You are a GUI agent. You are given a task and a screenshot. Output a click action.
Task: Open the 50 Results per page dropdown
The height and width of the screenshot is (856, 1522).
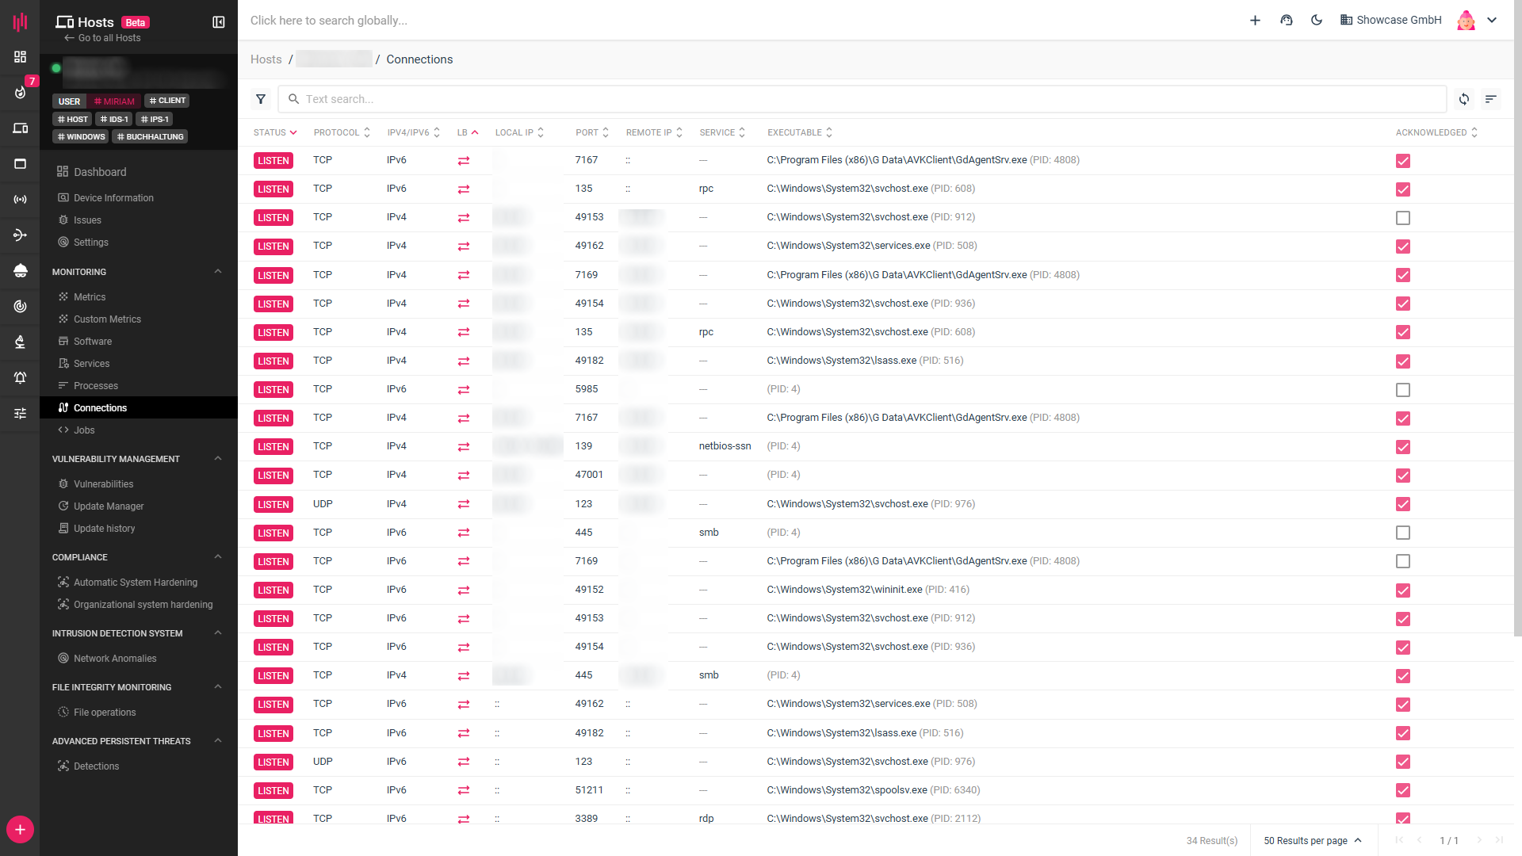coord(1312,841)
